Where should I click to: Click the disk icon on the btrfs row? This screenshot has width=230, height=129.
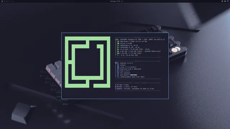click(118, 49)
